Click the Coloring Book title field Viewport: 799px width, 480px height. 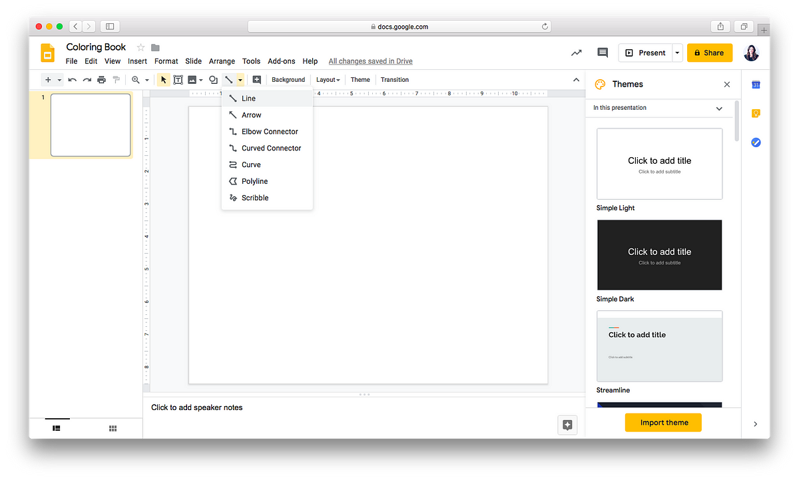pyautogui.click(x=97, y=47)
